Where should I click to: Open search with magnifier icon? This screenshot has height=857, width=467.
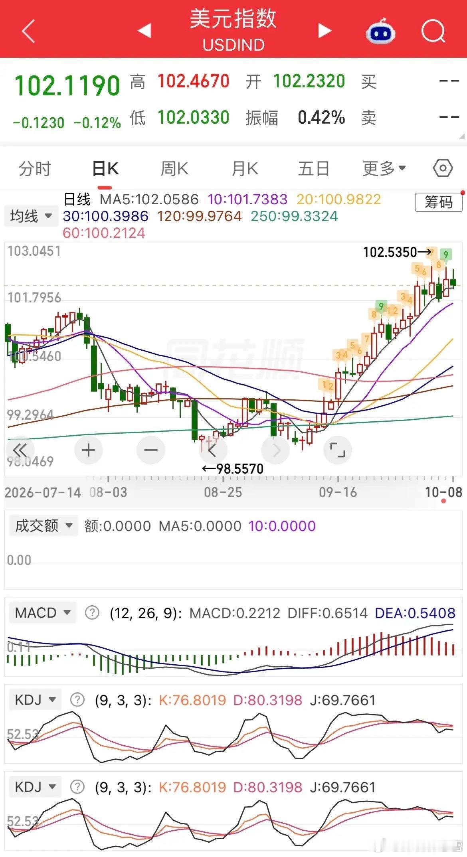(x=433, y=31)
